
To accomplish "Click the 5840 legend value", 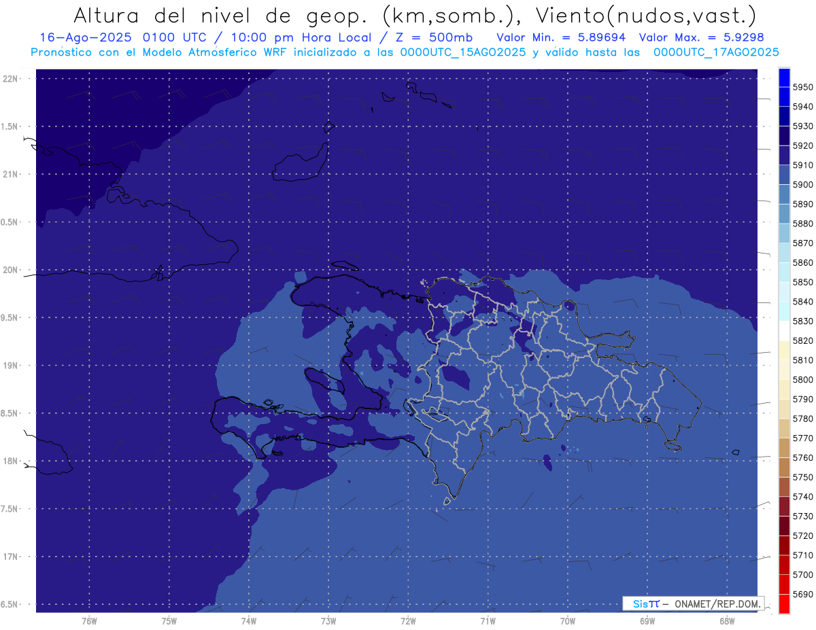I will [x=803, y=302].
